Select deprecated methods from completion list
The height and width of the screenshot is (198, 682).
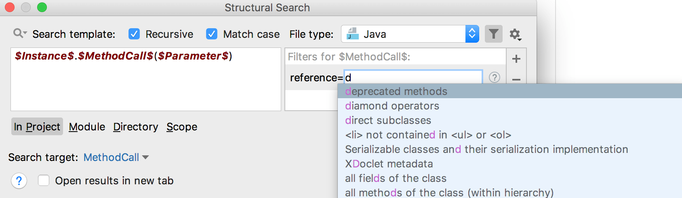(x=396, y=91)
